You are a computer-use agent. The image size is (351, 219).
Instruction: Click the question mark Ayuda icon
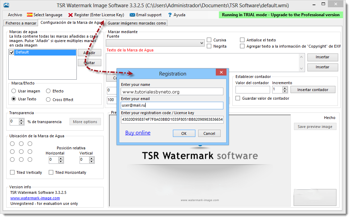click(170, 15)
